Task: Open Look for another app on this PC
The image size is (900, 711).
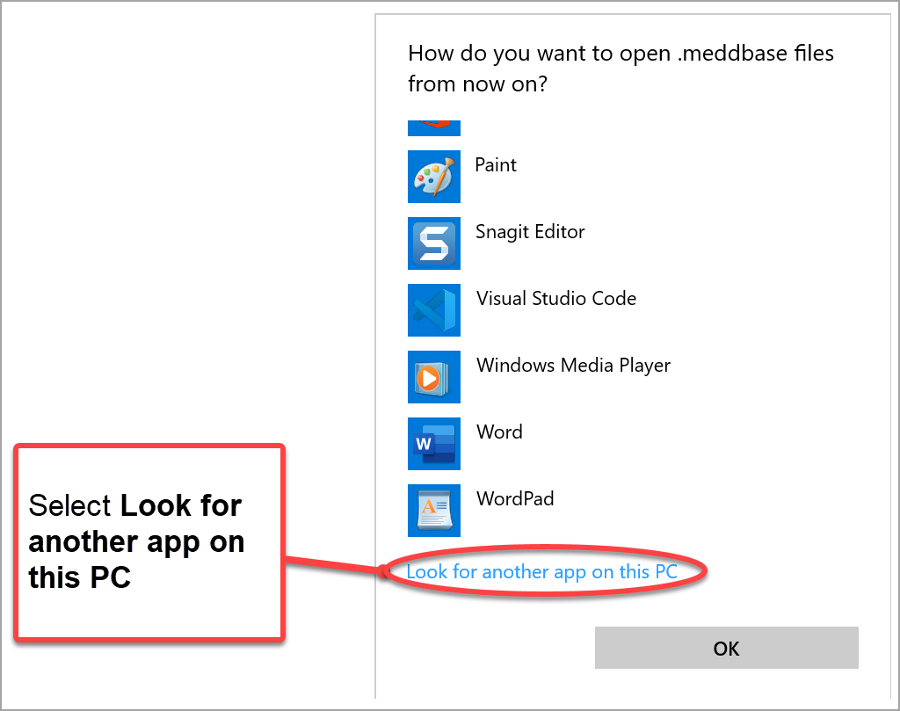Action: point(541,572)
